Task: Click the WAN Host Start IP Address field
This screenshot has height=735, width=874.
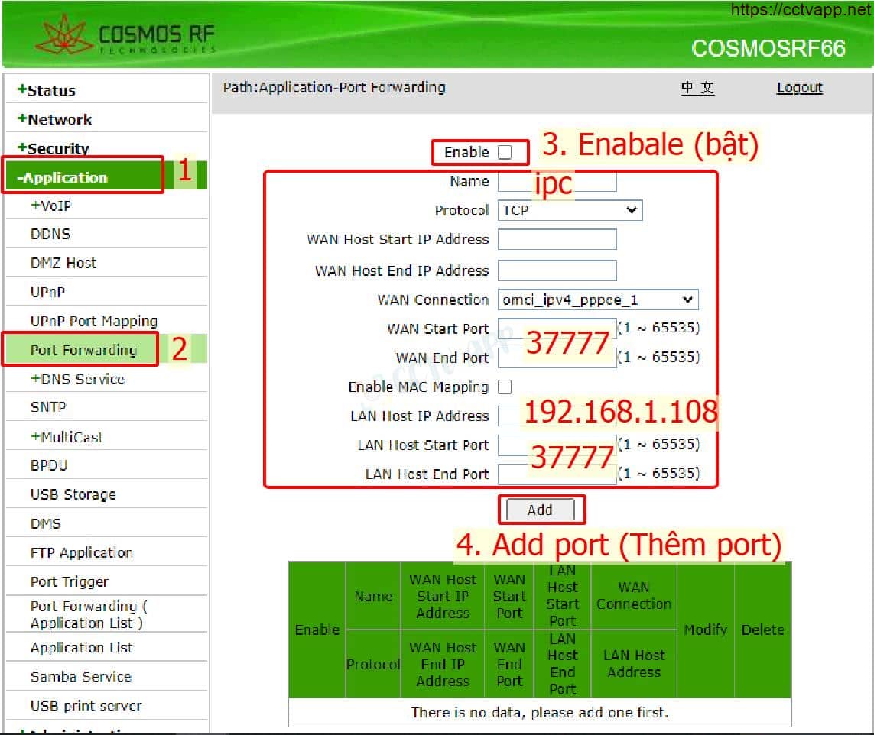Action: click(557, 239)
